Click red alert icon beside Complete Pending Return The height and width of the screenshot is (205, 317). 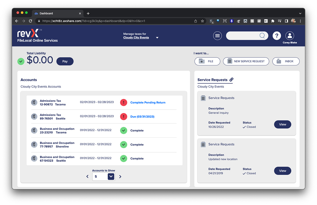point(124,103)
